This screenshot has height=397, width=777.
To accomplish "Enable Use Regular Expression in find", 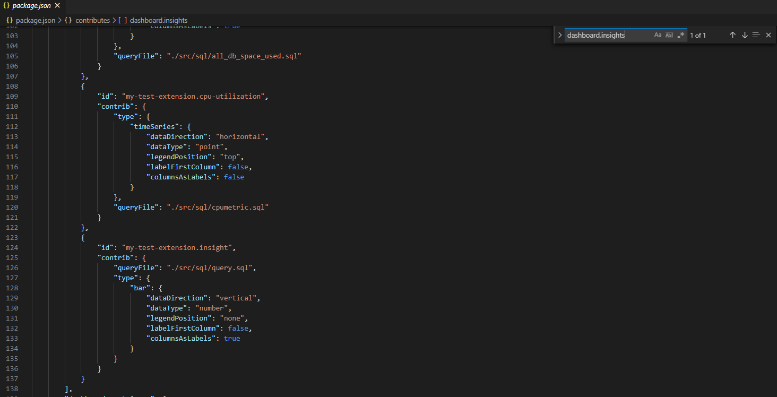I will click(x=681, y=35).
